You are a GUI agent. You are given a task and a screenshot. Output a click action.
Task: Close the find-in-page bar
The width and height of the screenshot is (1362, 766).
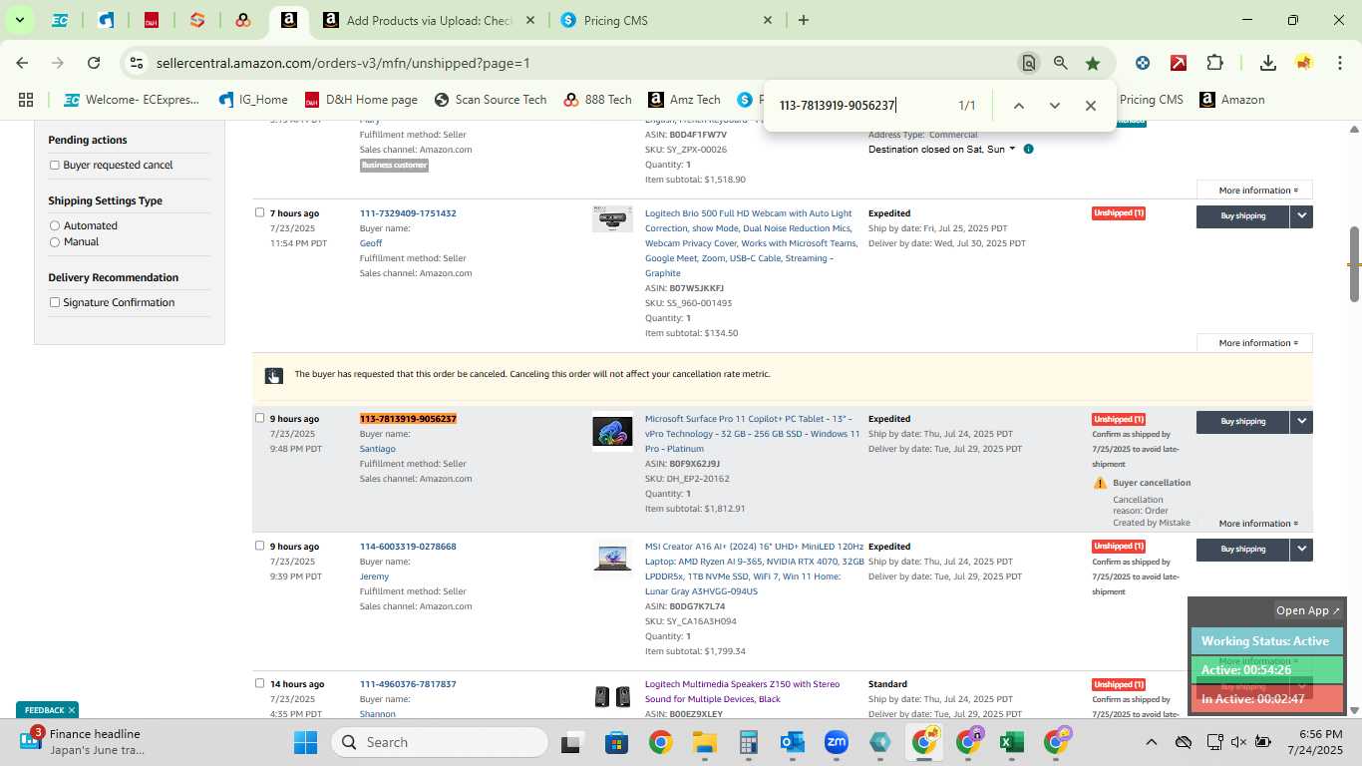coord(1090,106)
